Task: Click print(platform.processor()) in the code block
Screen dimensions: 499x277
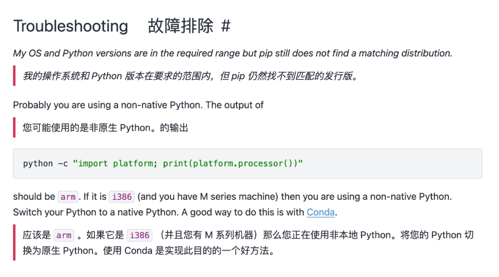Action: [231, 163]
